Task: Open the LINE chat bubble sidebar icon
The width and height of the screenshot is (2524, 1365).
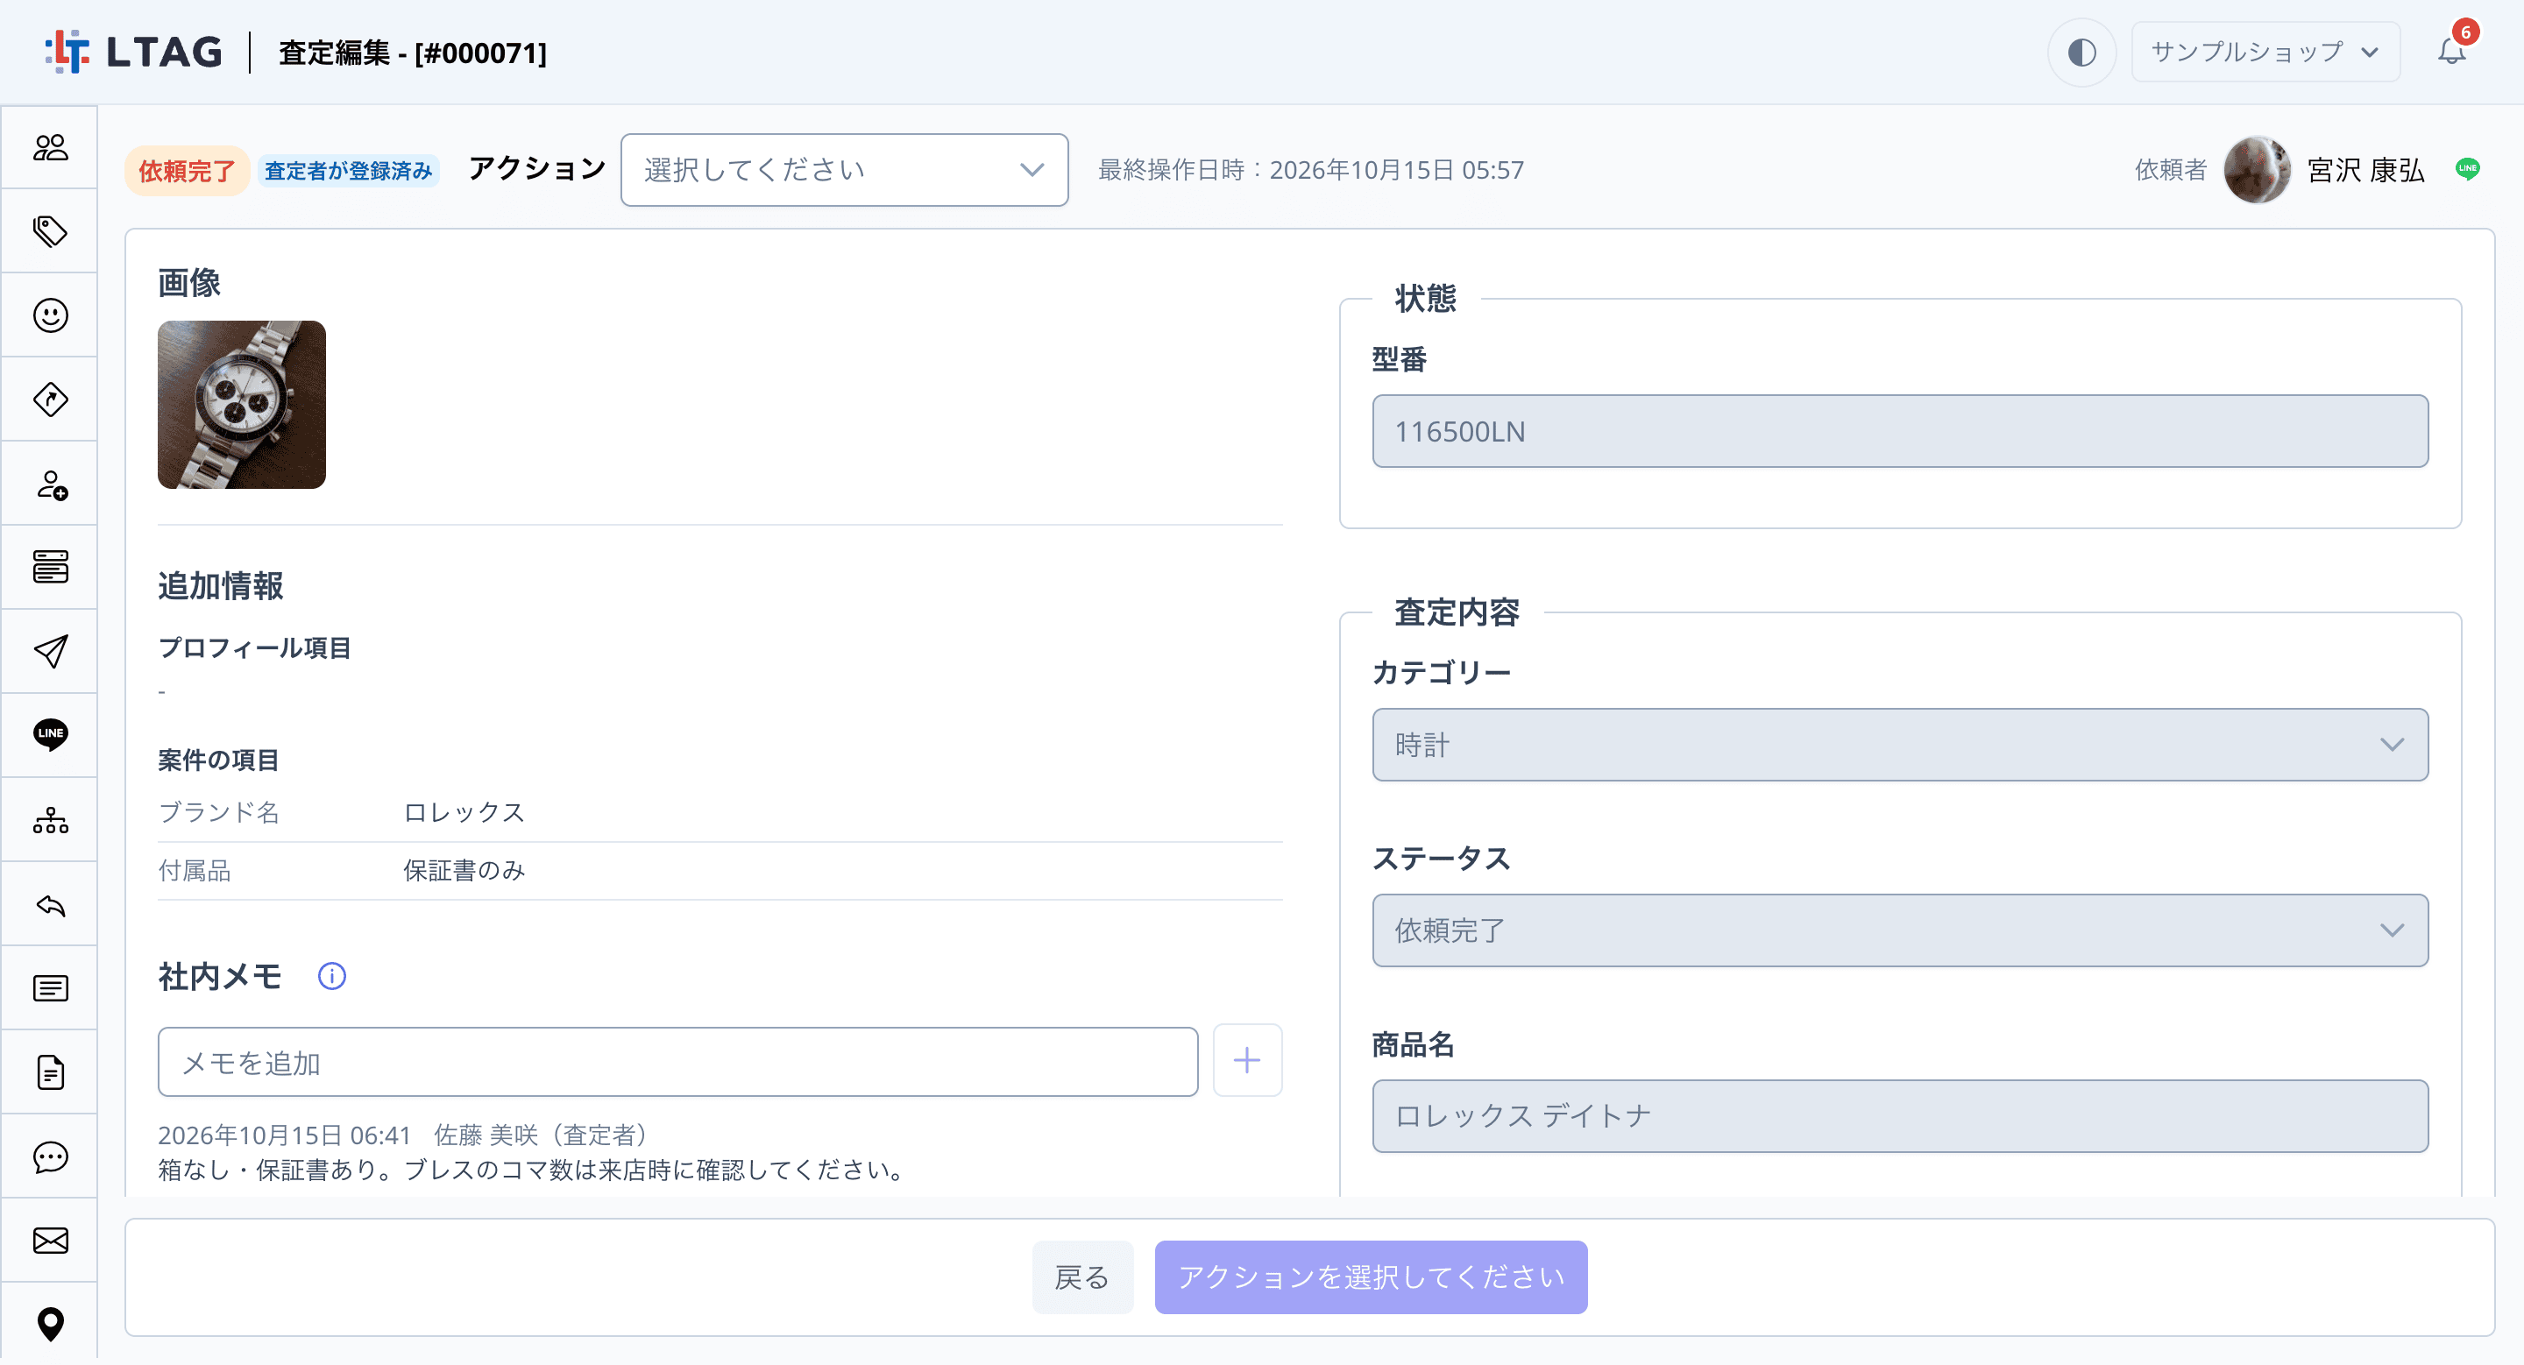Action: click(x=50, y=734)
